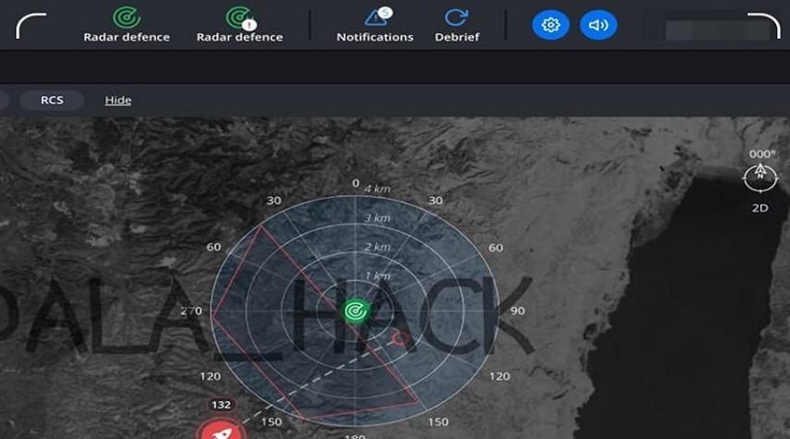Viewport: 790px width, 439px height.
Task: Open settings via the blue gear button
Action: tap(551, 25)
